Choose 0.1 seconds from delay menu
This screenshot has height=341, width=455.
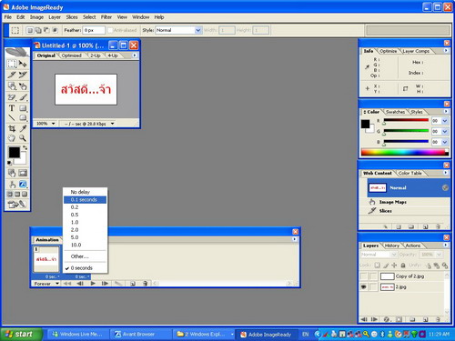click(x=85, y=200)
